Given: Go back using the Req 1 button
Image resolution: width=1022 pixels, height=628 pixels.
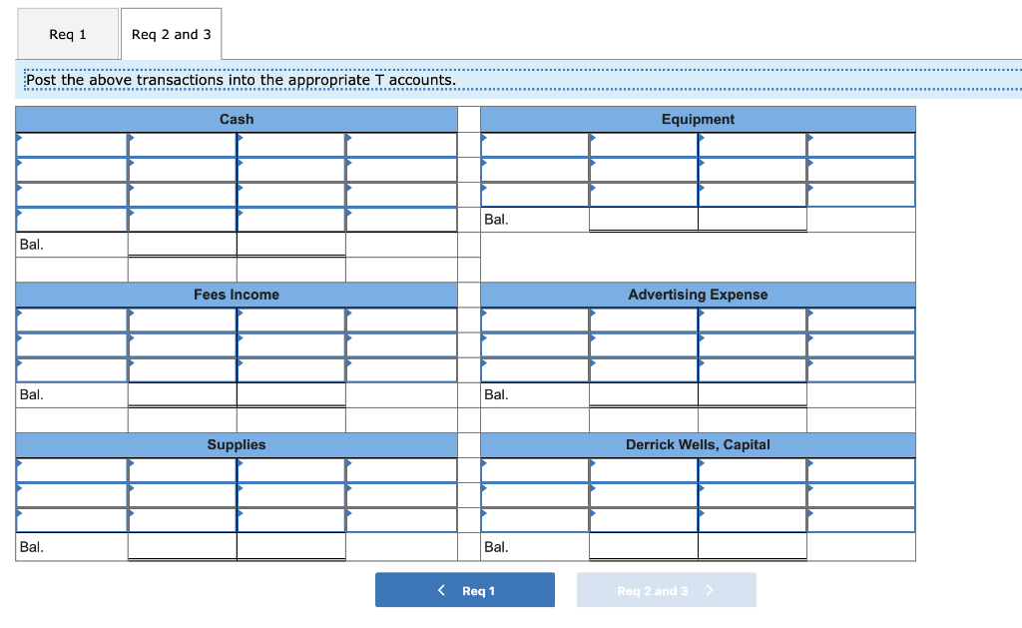Looking at the screenshot, I should click(465, 590).
